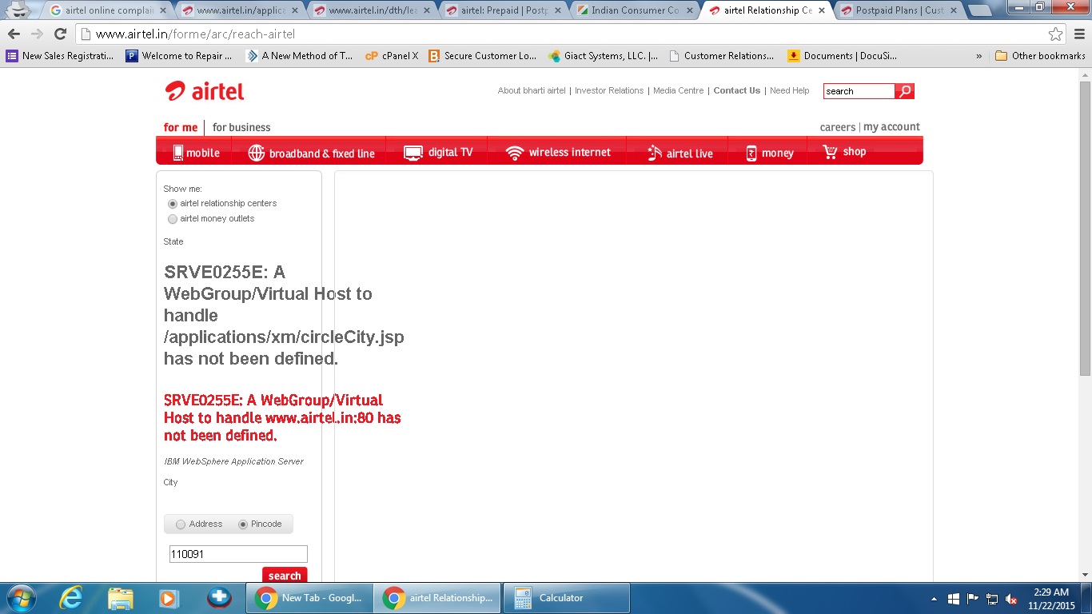Choose the Pincode radio option
The width and height of the screenshot is (1092, 614).
(243, 524)
